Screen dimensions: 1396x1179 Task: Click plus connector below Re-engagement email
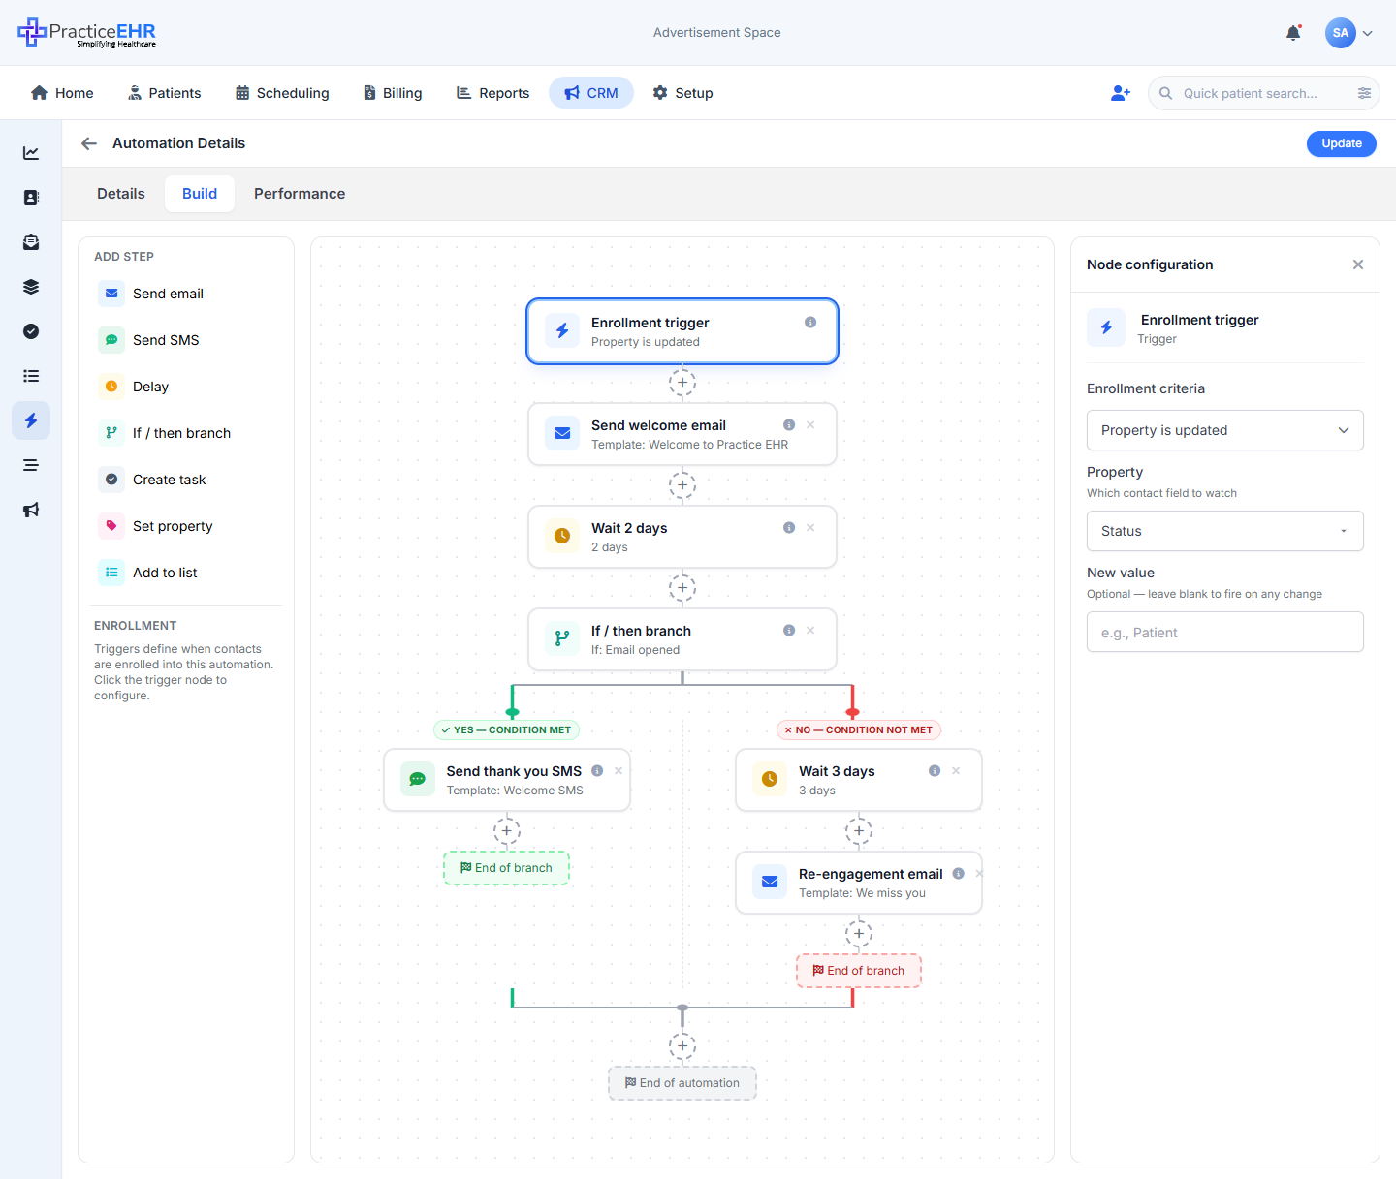coord(859,934)
